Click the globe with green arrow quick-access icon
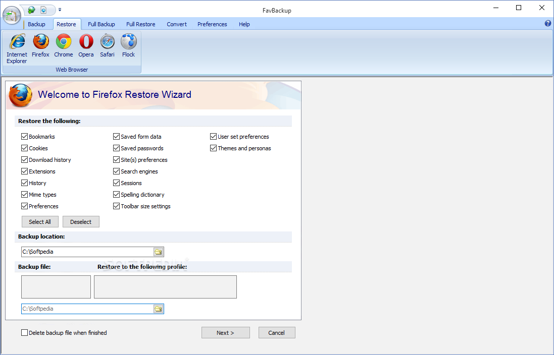Image resolution: width=554 pixels, height=355 pixels. [32, 10]
